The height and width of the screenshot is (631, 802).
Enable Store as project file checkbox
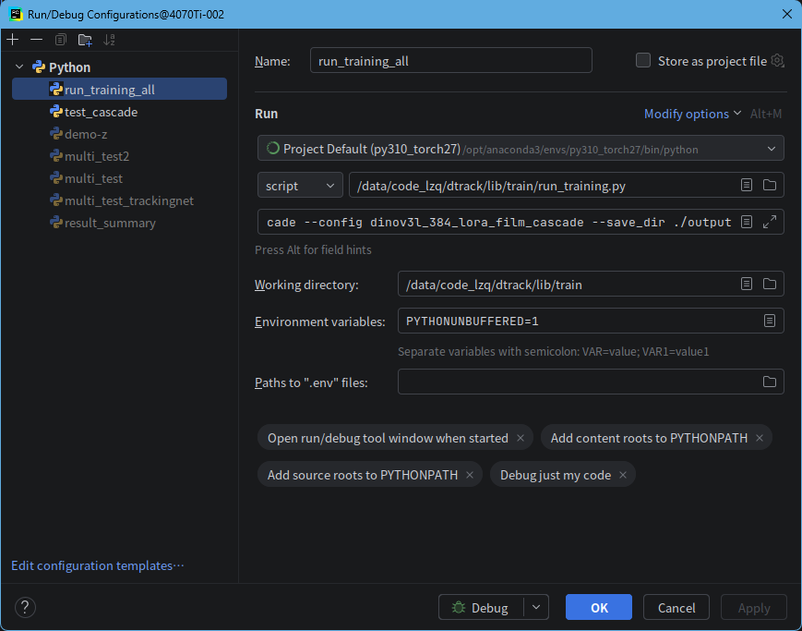pyautogui.click(x=643, y=60)
